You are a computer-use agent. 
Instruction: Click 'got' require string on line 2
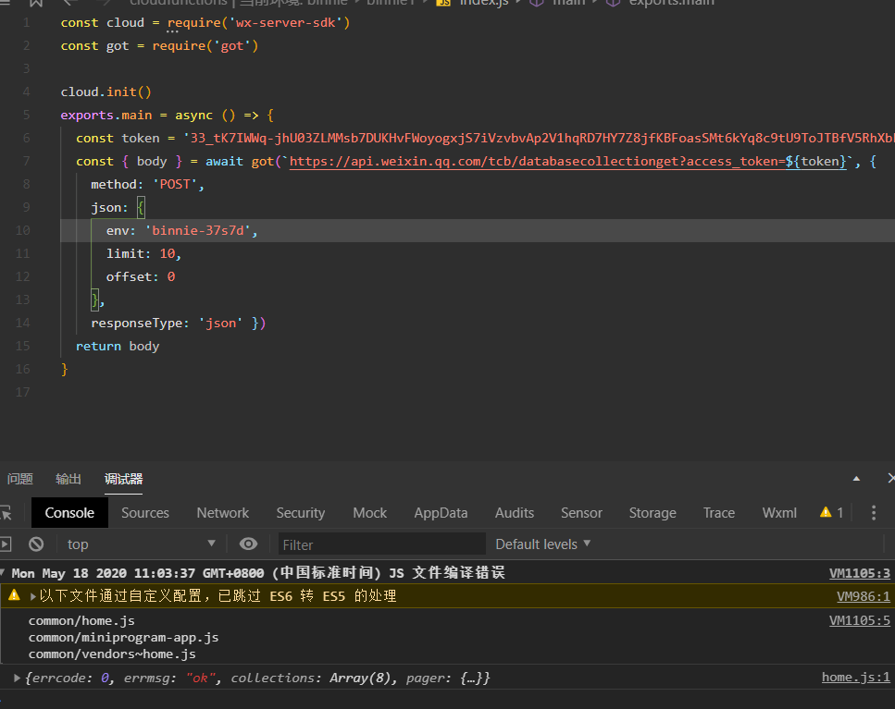pos(232,45)
